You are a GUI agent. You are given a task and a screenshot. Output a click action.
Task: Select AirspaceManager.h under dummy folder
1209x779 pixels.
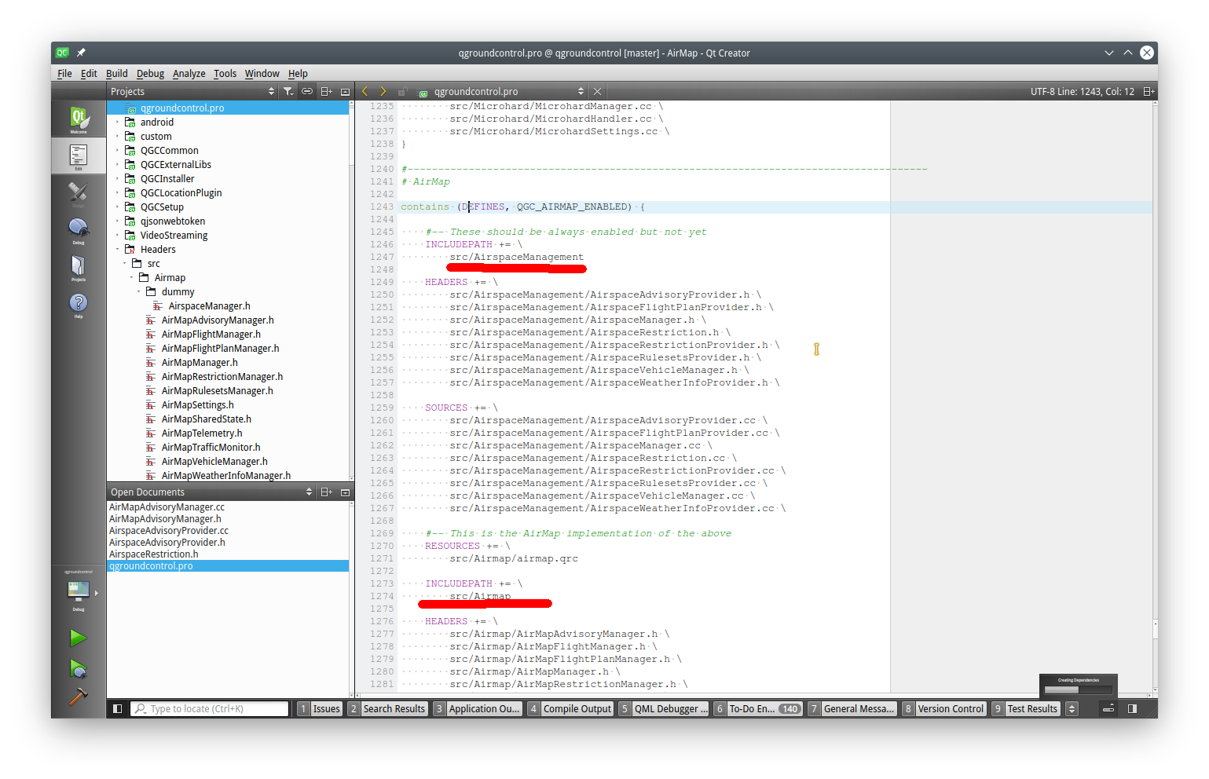pyautogui.click(x=209, y=306)
